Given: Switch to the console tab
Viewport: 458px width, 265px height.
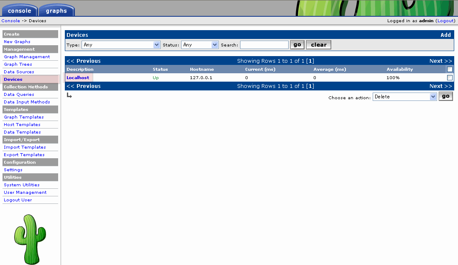Looking at the screenshot, I should [19, 10].
